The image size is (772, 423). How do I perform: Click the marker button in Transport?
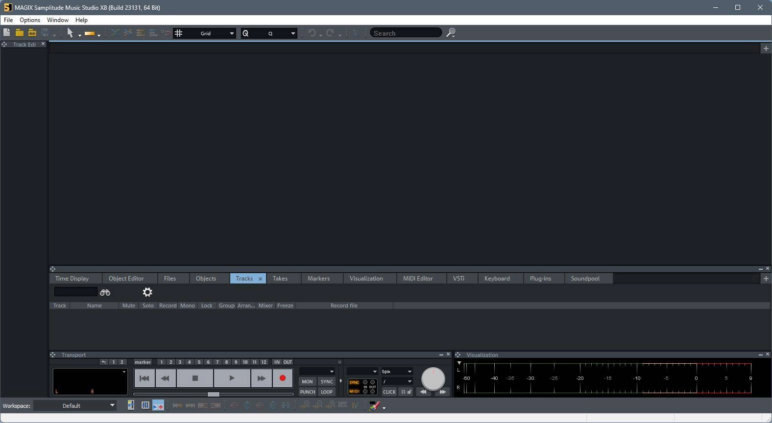[x=143, y=362]
